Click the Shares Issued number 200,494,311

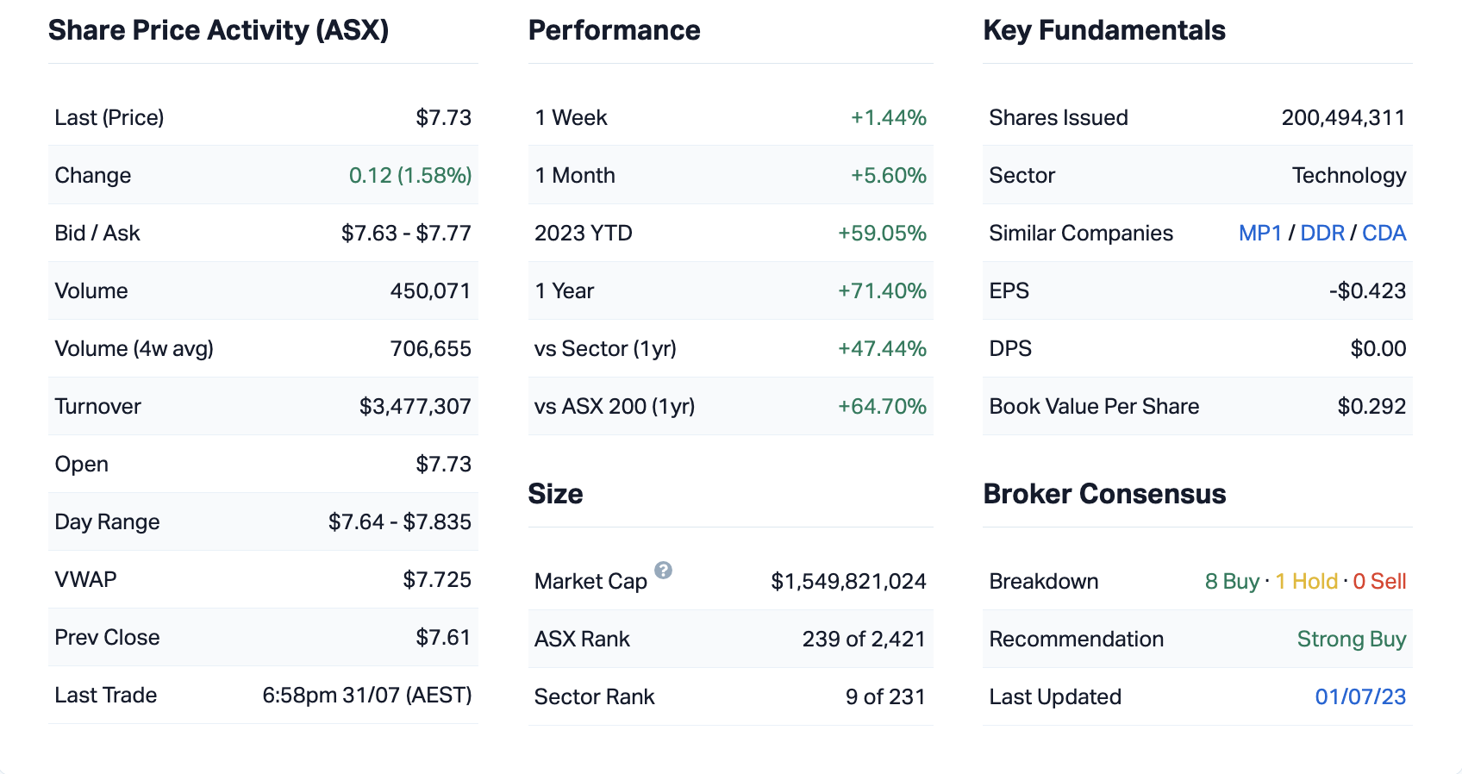click(1343, 118)
